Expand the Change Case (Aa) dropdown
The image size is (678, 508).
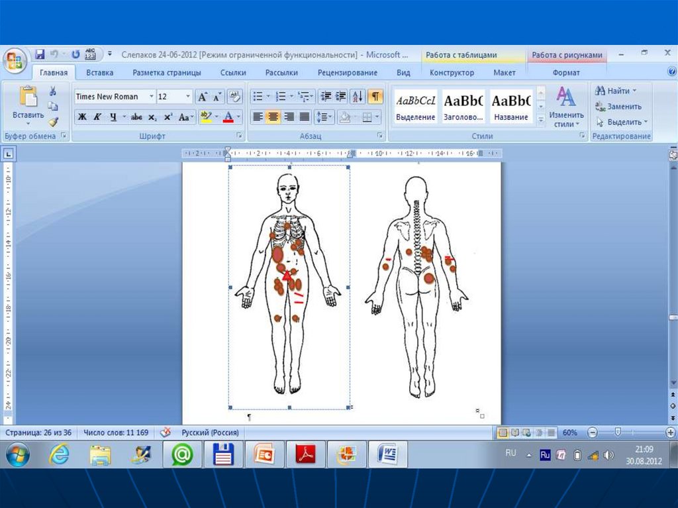[x=185, y=117]
